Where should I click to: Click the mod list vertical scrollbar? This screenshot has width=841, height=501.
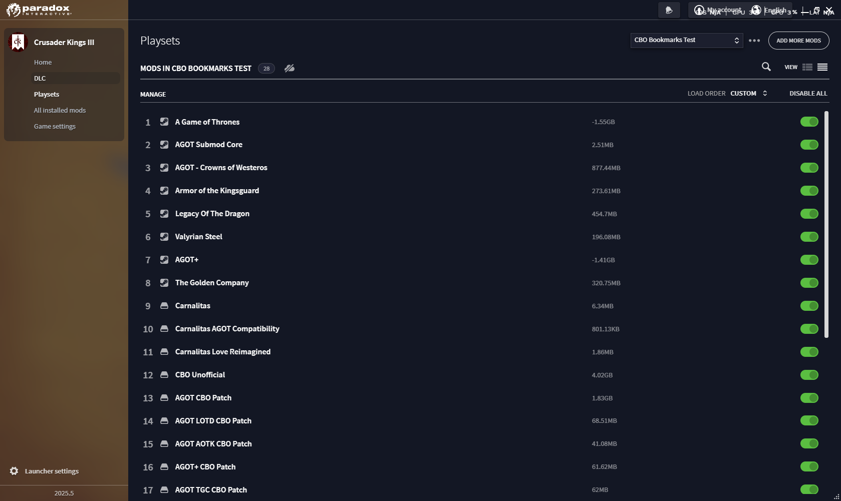(x=826, y=224)
